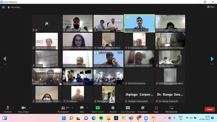Image resolution: width=217 pixels, height=122 pixels.
Task: Open Zoom Apps panel
Action: point(156,109)
